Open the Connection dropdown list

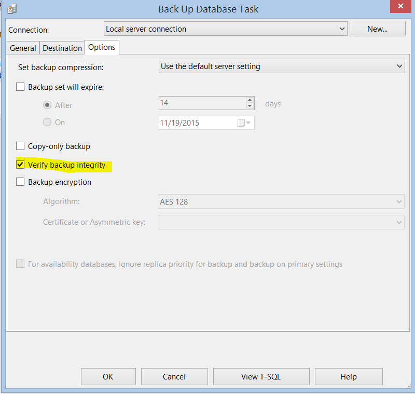point(341,29)
